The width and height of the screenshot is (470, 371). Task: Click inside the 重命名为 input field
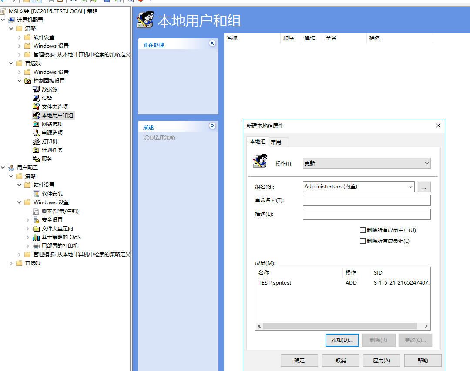366,200
